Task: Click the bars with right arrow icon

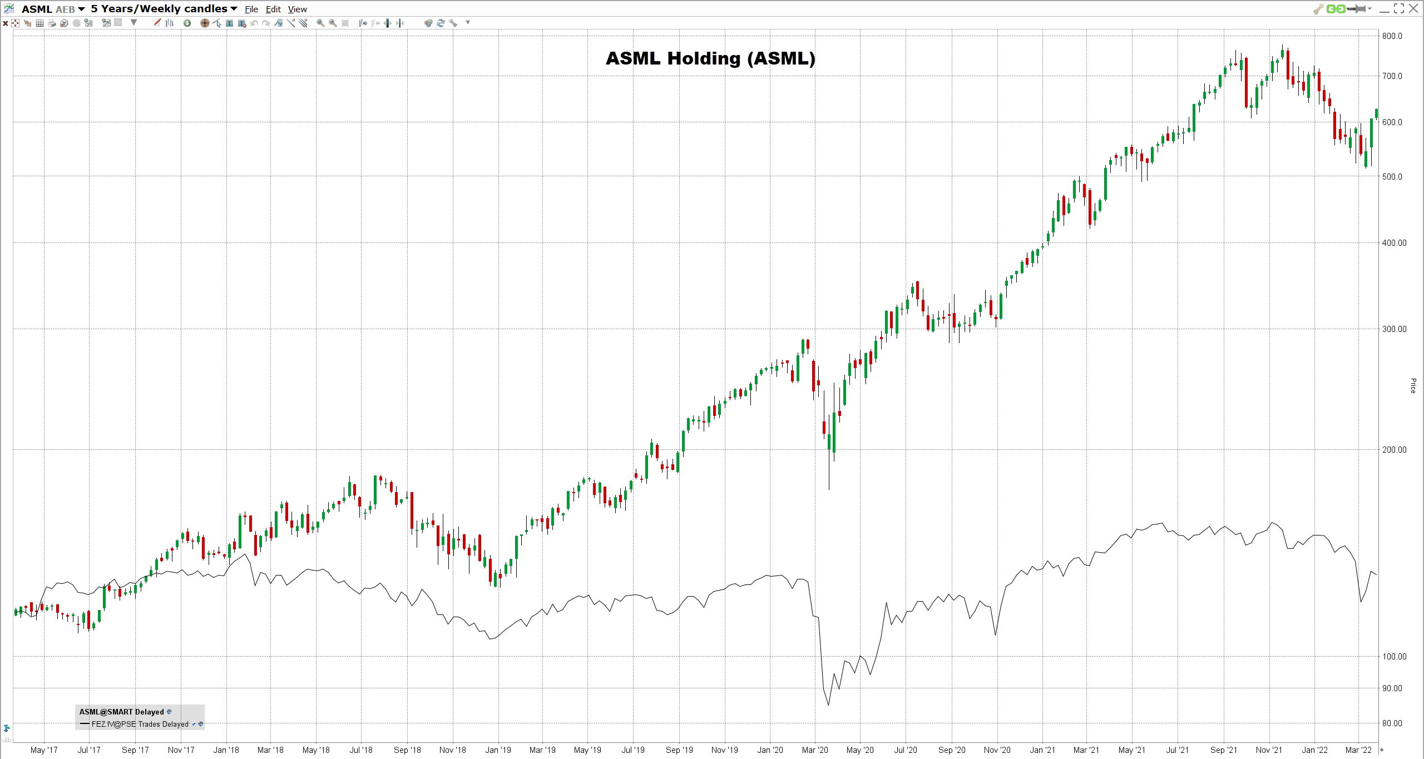Action: pyautogui.click(x=363, y=23)
